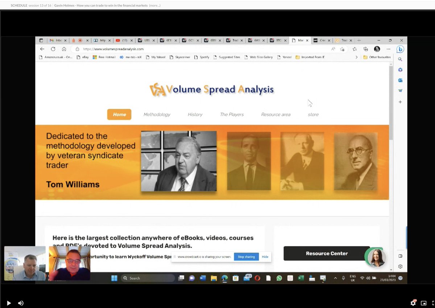Open the Free Hotmail bookmark
Screen dimensions: 435x308
pos(104,57)
